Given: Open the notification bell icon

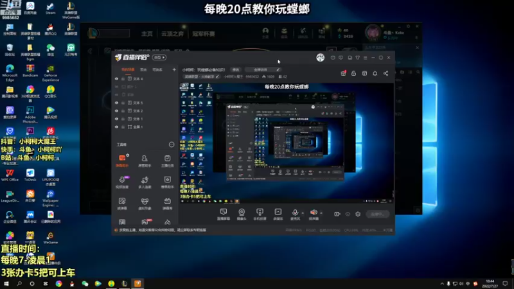Looking at the screenshot, I should coord(375,73).
